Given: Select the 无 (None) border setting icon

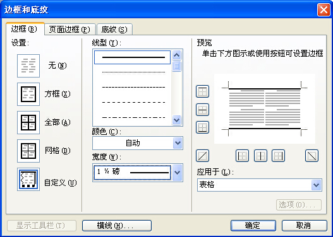Looking at the screenshot, I should point(28,66).
